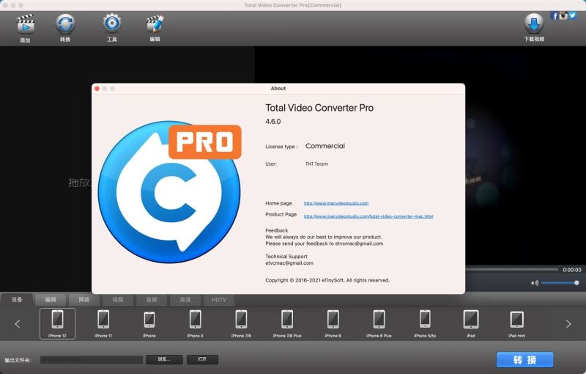Show more device presets with right arrow
586x374 pixels.
pyautogui.click(x=568, y=324)
